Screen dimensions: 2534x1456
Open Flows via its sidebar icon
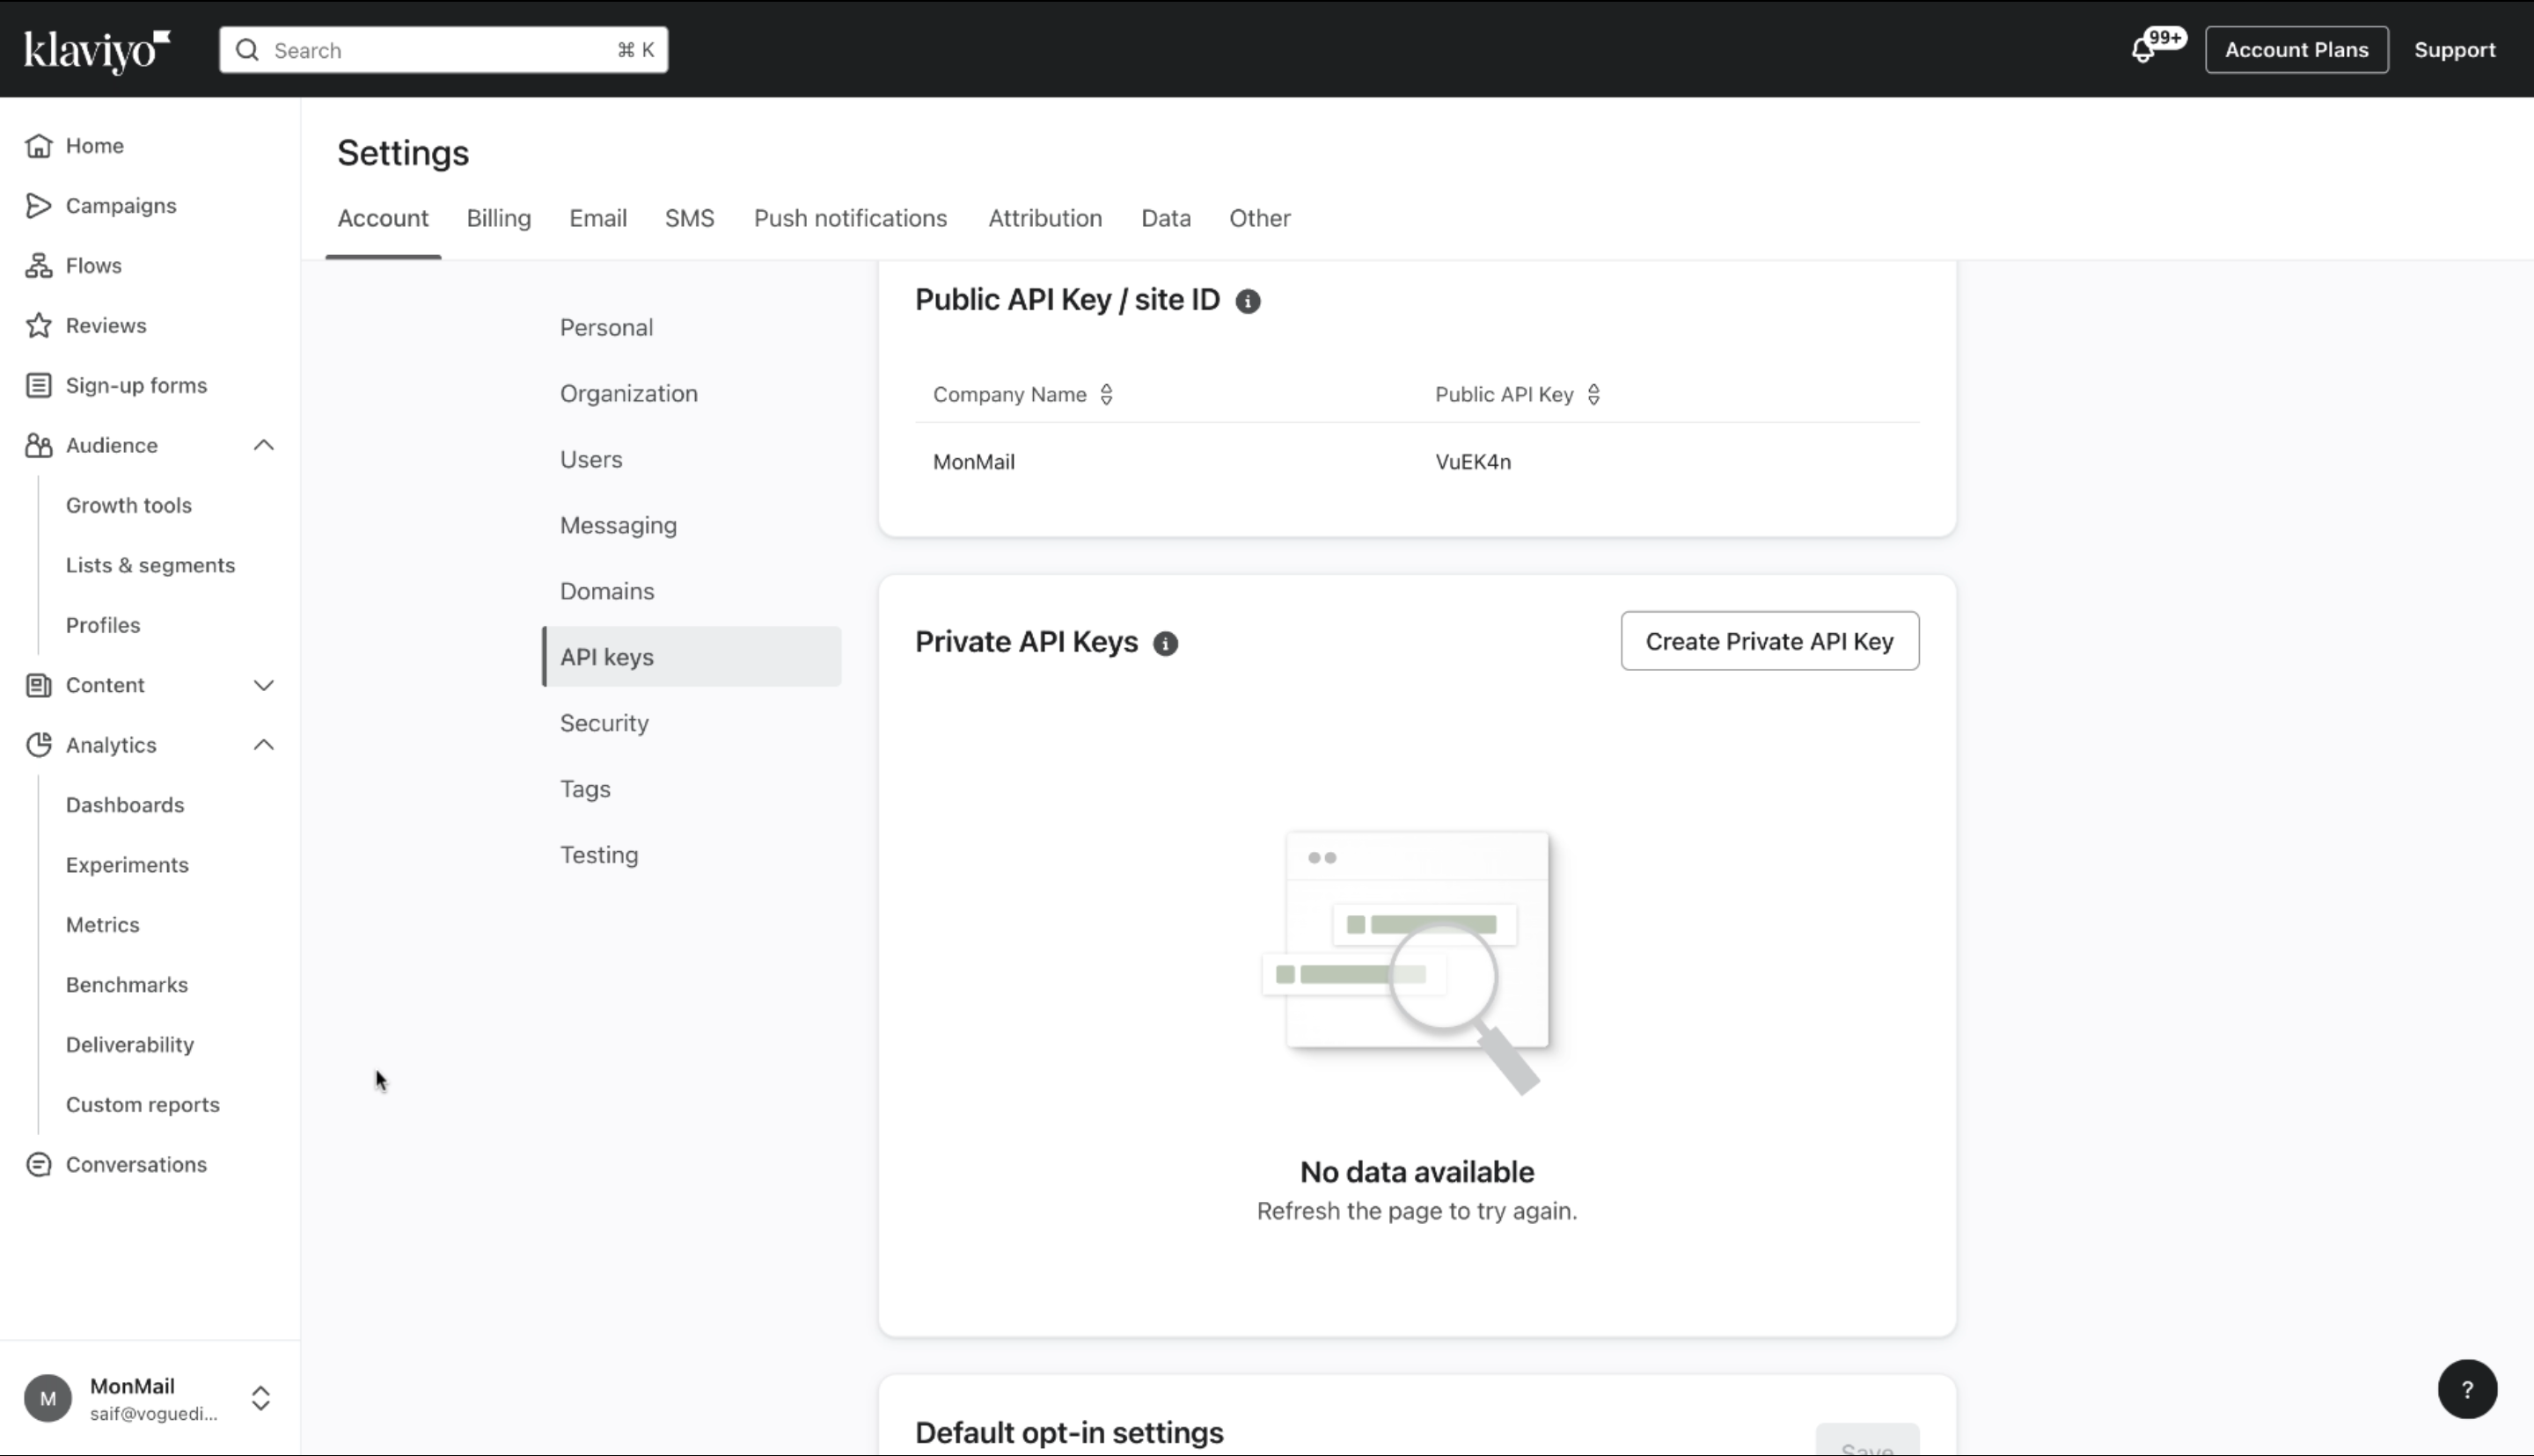[x=38, y=265]
